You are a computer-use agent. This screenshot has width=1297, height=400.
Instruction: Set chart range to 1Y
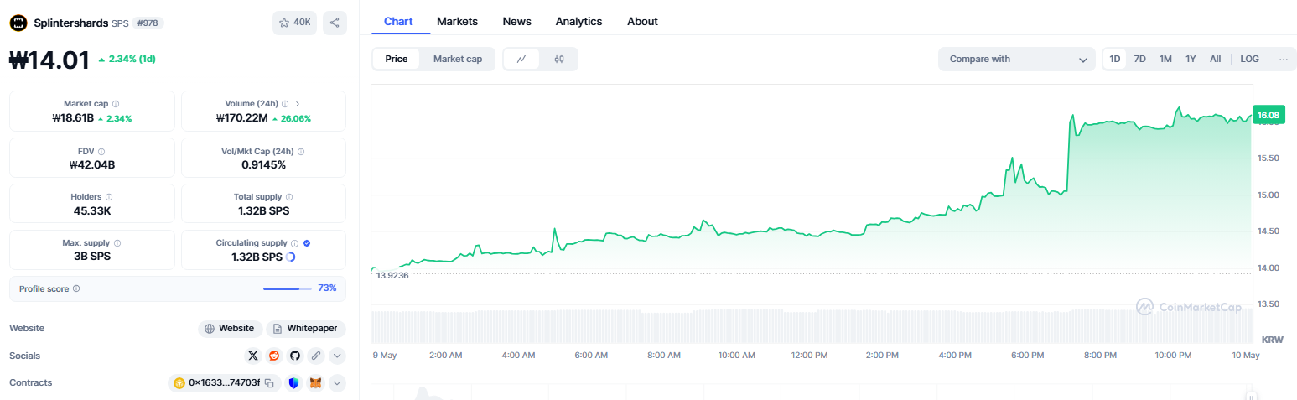pyautogui.click(x=1191, y=59)
